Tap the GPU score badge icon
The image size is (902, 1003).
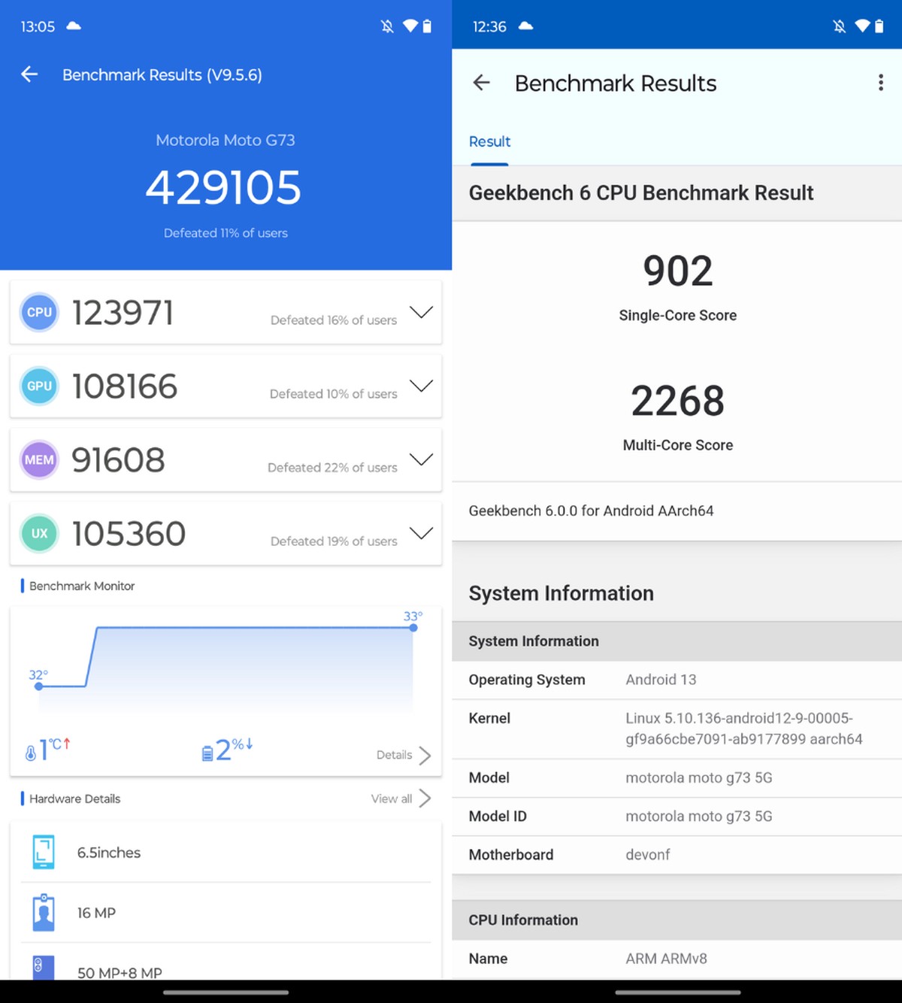(39, 386)
